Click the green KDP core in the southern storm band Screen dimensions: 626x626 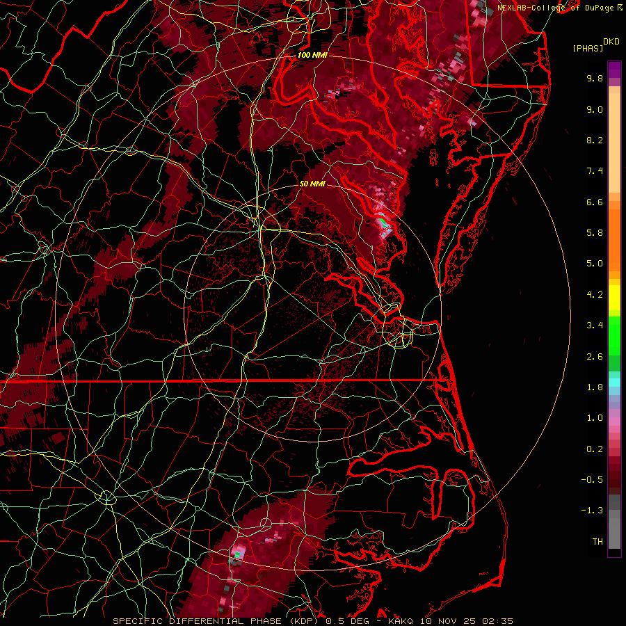click(237, 554)
